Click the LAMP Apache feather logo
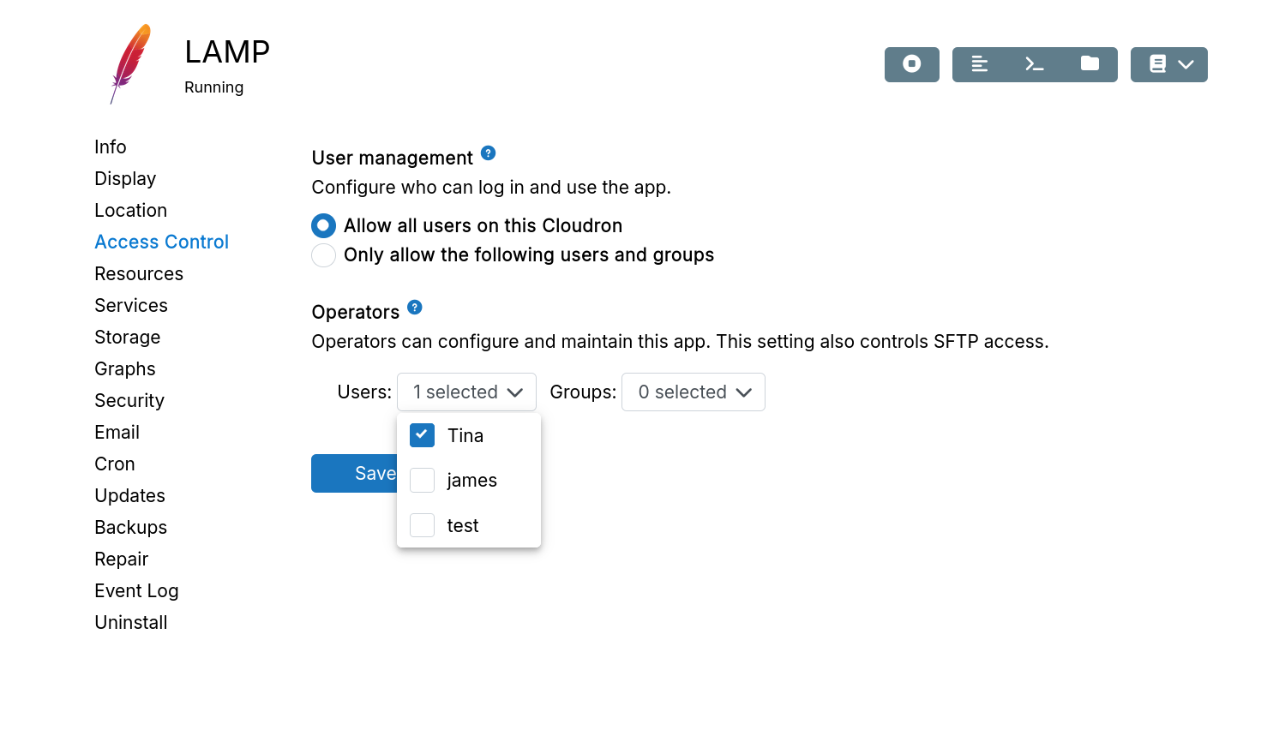Image resolution: width=1285 pixels, height=736 pixels. coord(130,64)
